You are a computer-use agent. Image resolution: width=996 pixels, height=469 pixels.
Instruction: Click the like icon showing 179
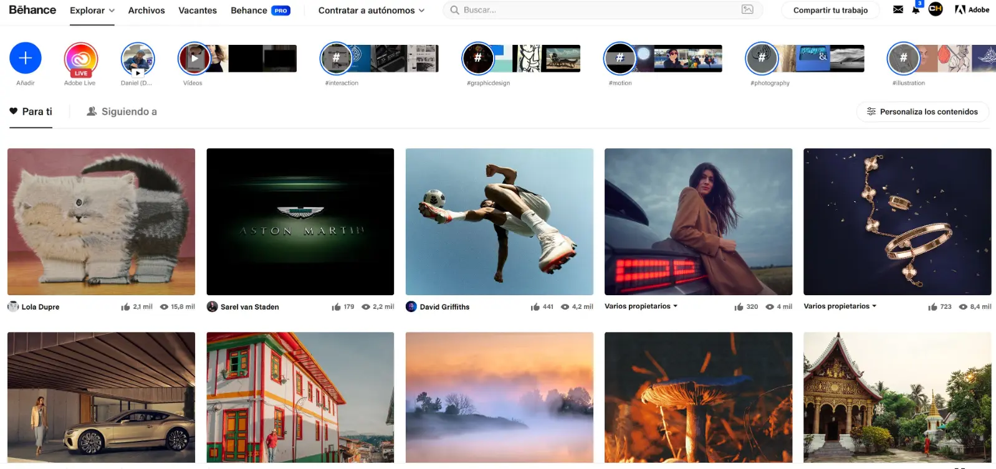click(x=337, y=307)
